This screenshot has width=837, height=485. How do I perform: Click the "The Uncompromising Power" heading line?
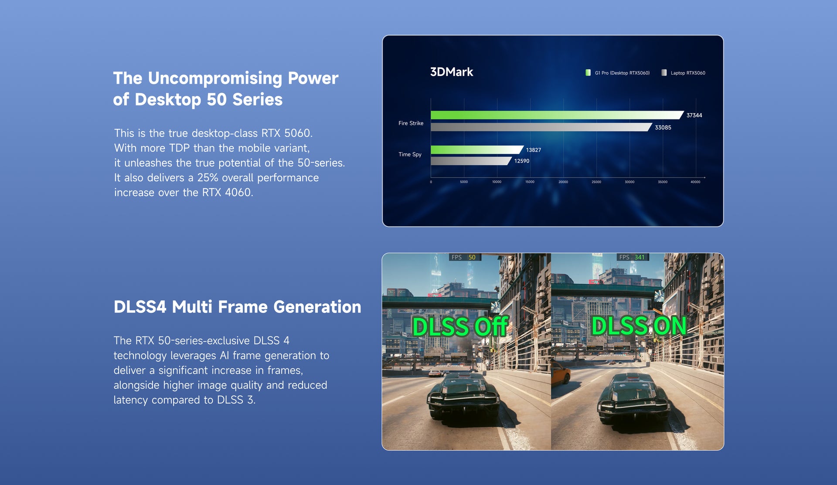[226, 78]
